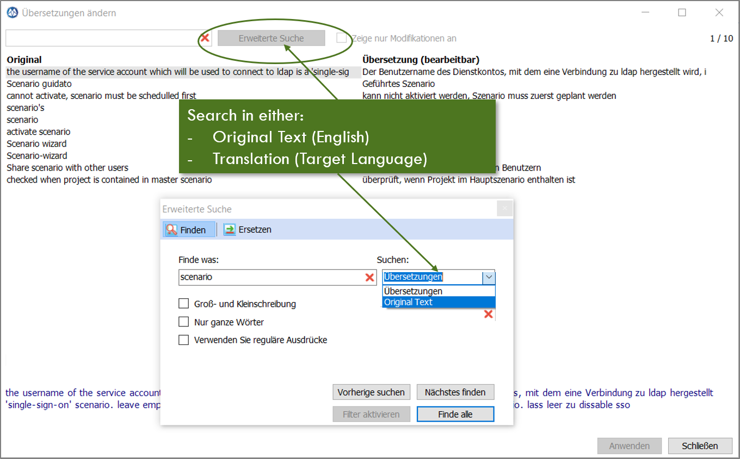Click the 'Original' column header
This screenshot has height=459, width=740.
(24, 60)
